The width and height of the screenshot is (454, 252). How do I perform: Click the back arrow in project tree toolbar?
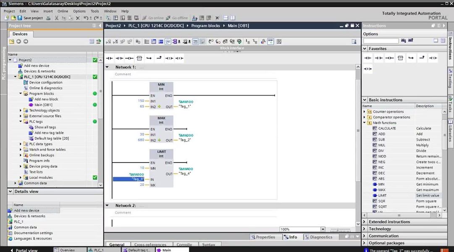pyautogui.click(x=19, y=42)
